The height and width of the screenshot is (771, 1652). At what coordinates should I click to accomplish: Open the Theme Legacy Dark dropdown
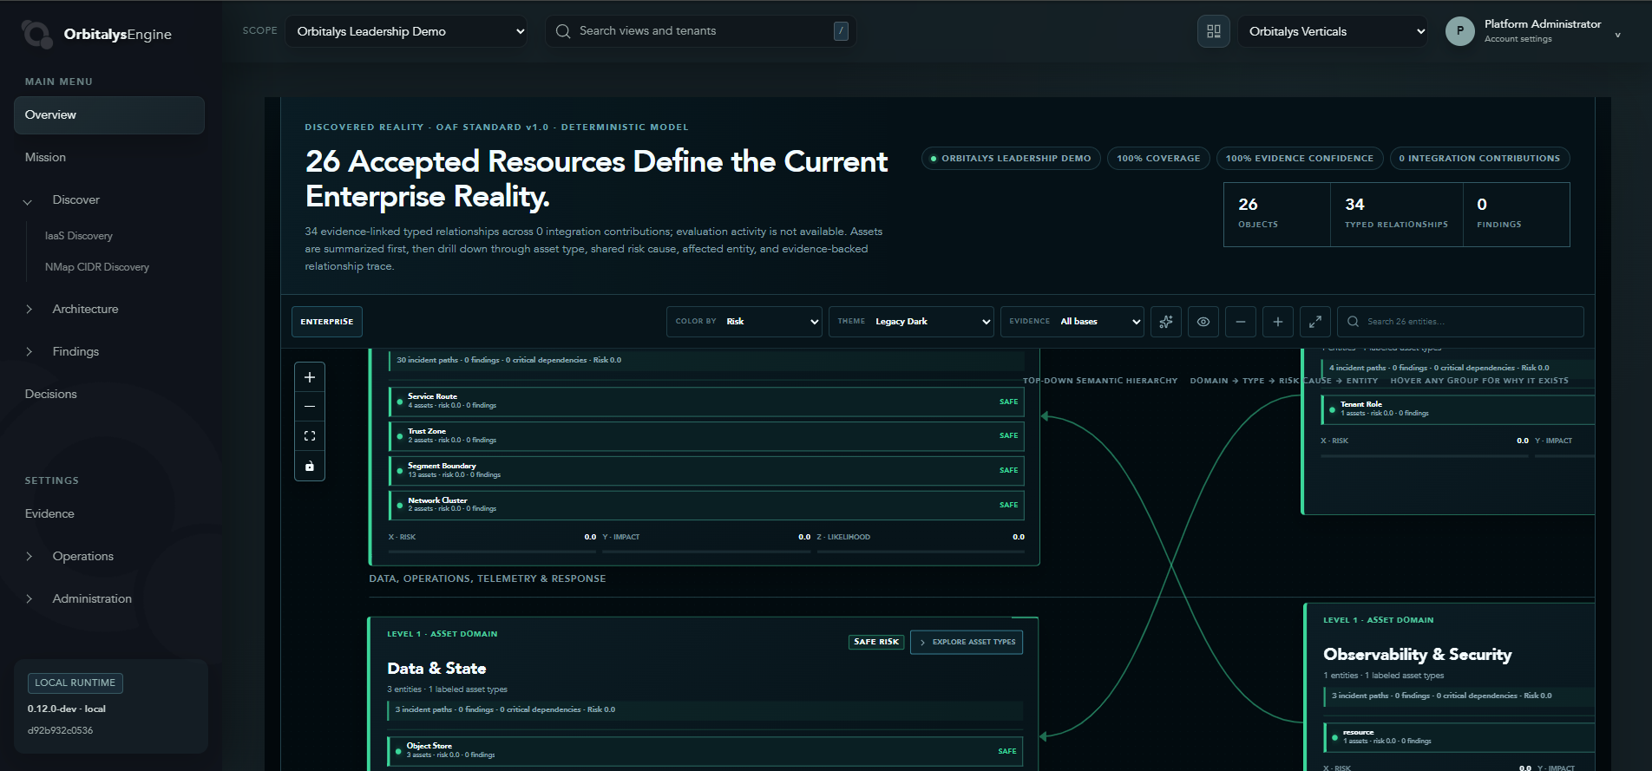click(911, 322)
